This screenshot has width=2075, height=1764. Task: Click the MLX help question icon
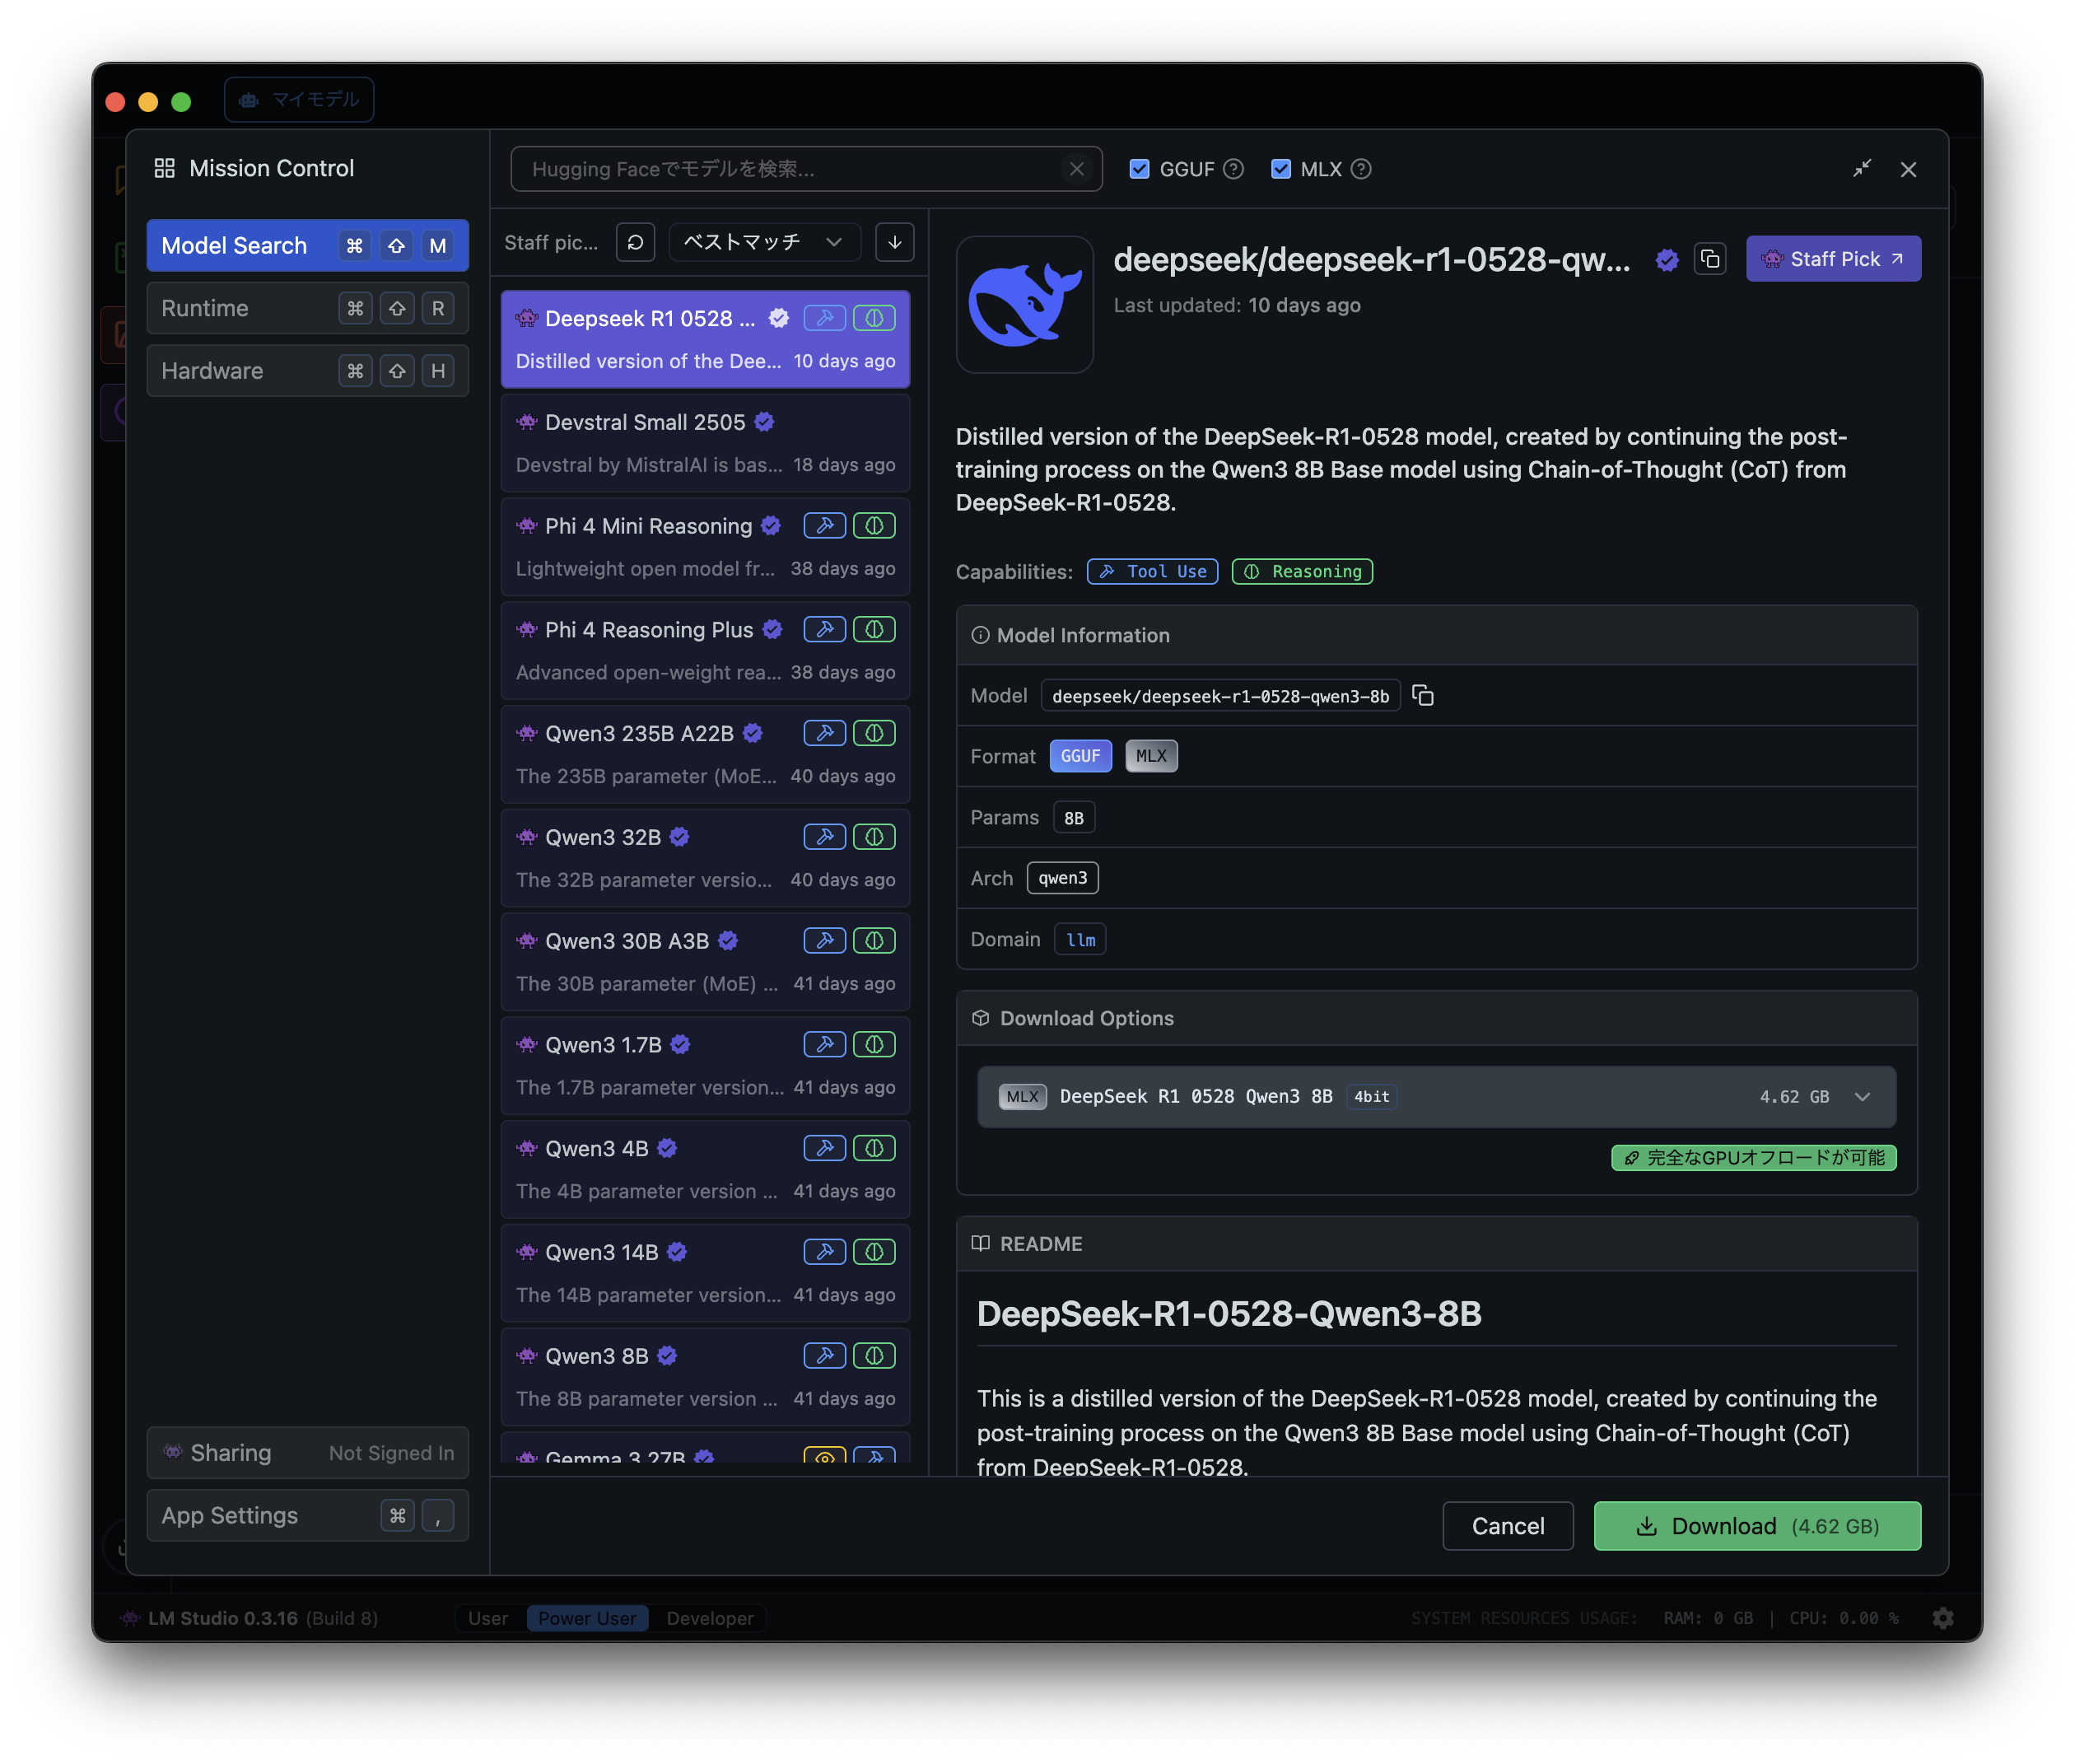click(x=1361, y=169)
